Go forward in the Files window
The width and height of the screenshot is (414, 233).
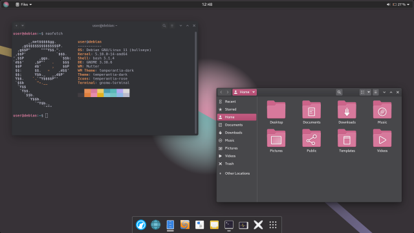point(228,92)
